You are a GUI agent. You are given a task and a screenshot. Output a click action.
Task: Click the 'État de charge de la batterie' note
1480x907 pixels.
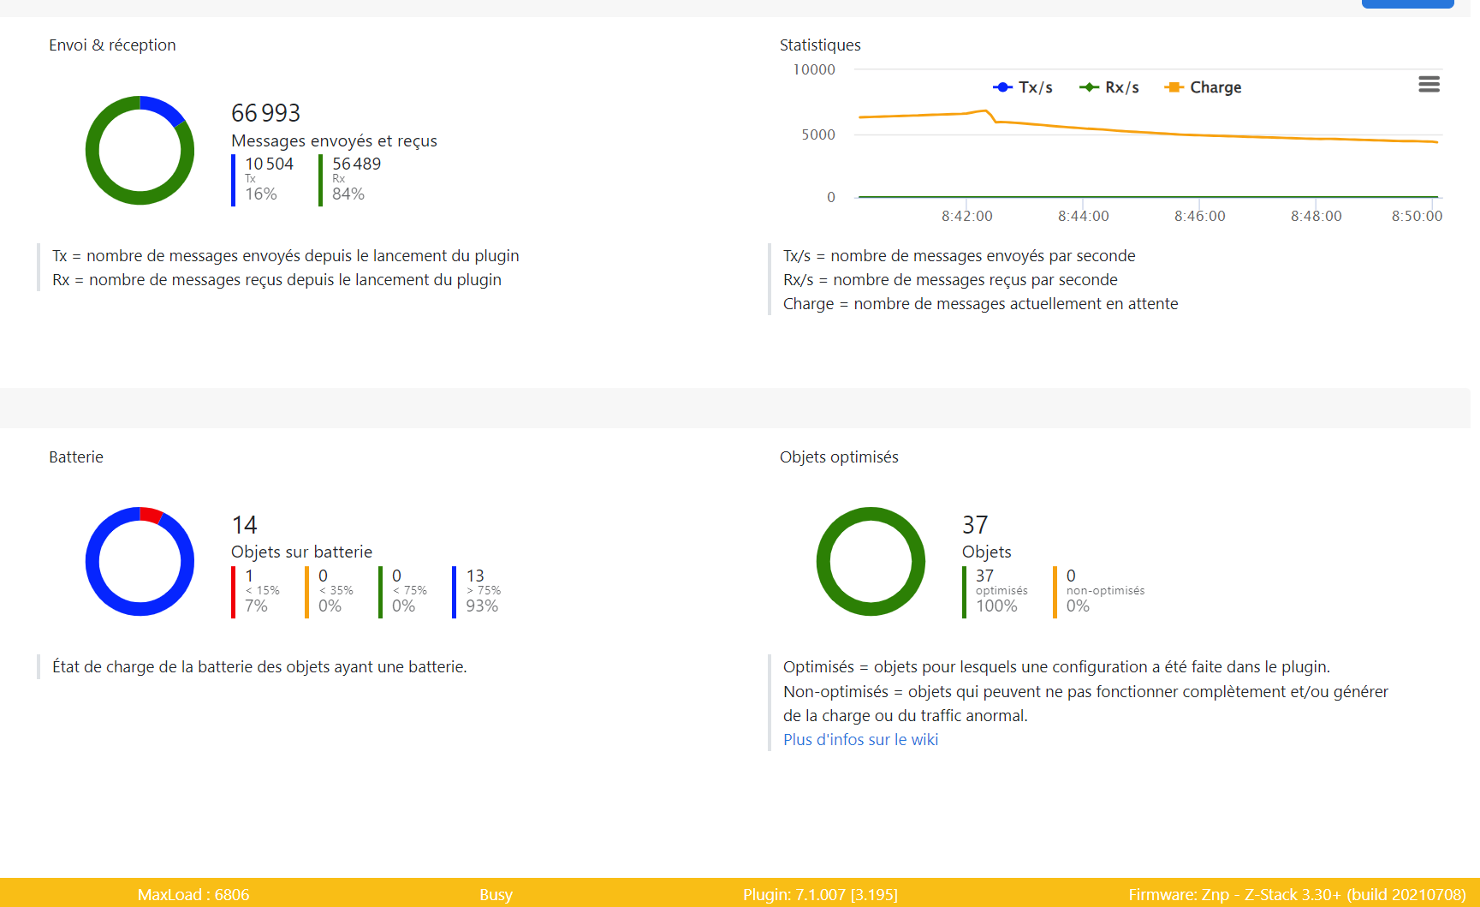(x=259, y=667)
